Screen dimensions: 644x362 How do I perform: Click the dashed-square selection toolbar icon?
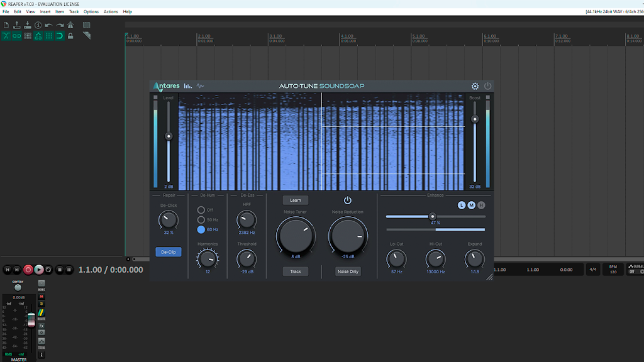click(x=86, y=25)
